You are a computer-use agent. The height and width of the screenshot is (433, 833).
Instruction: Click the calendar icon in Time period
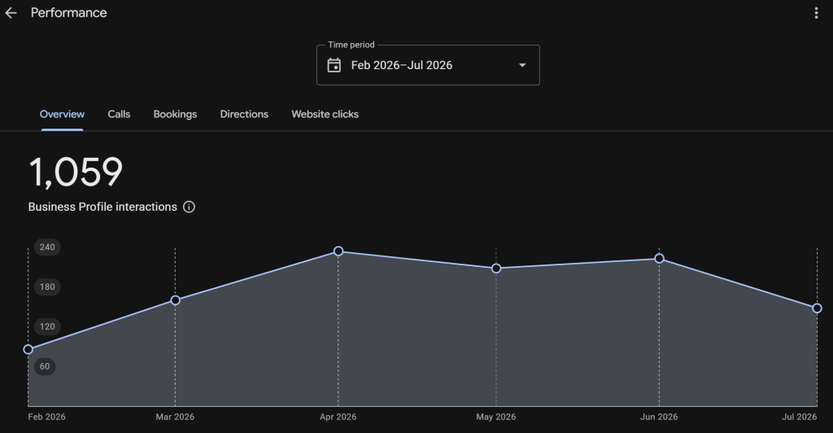[334, 65]
